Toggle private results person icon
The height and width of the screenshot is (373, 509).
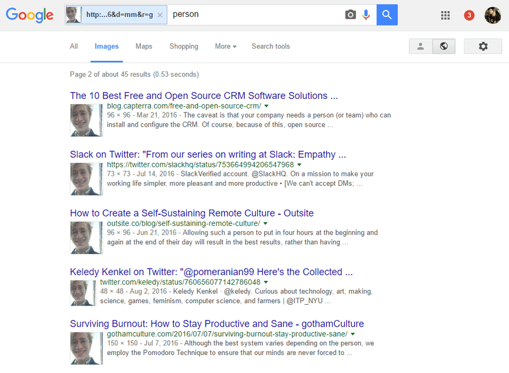(x=420, y=46)
